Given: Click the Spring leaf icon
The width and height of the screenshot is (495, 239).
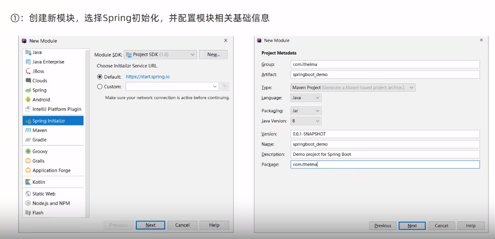Looking at the screenshot, I should coord(28,90).
